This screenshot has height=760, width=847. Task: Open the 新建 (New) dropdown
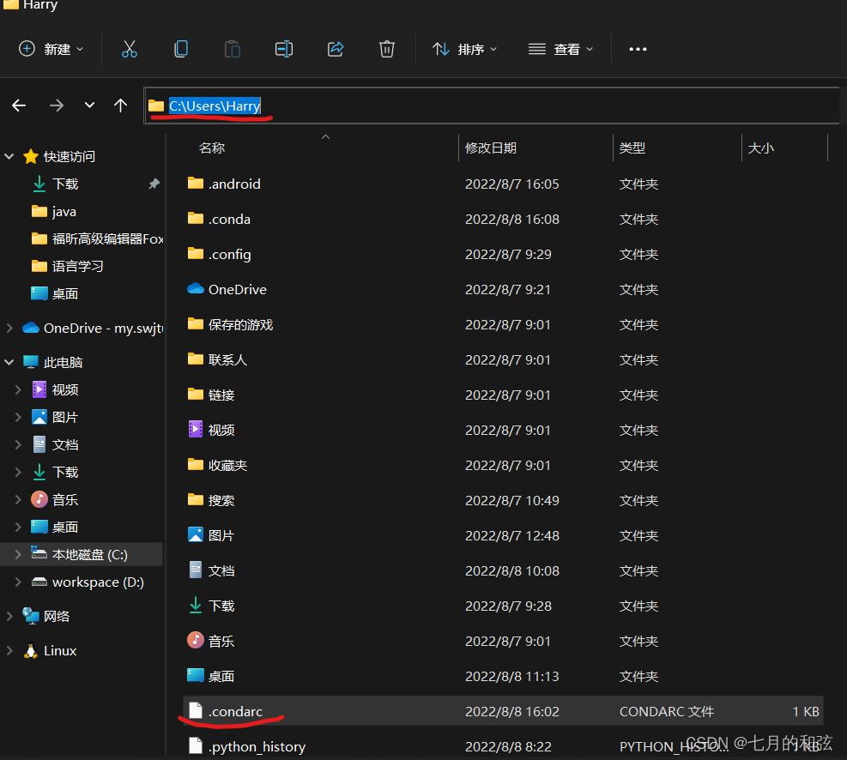(x=51, y=49)
